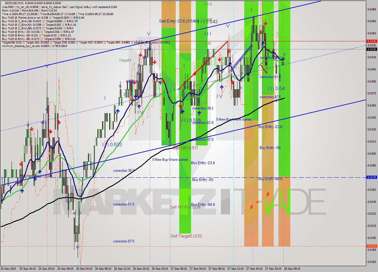
Task: Click the 0.5225 price axis label
Action: [371, 213]
